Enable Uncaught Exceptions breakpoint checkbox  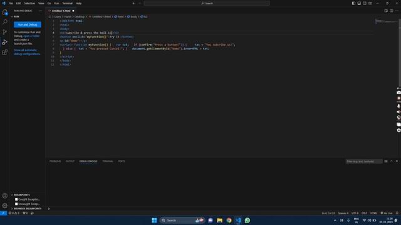coord(16,204)
